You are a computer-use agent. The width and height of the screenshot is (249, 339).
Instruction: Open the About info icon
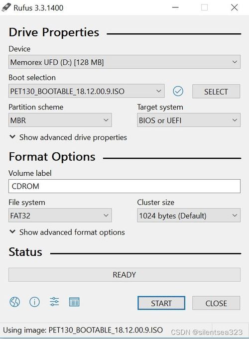click(35, 302)
